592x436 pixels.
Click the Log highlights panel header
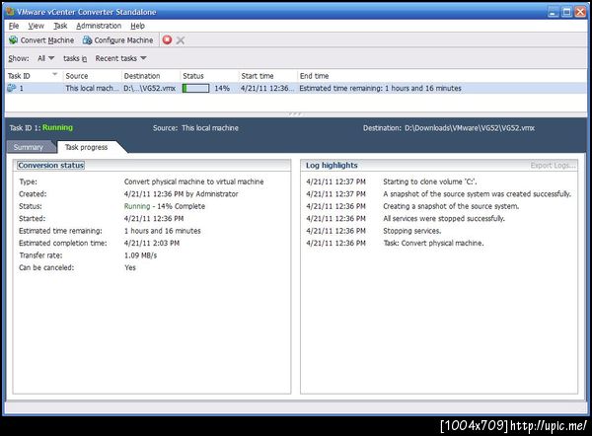coord(332,166)
